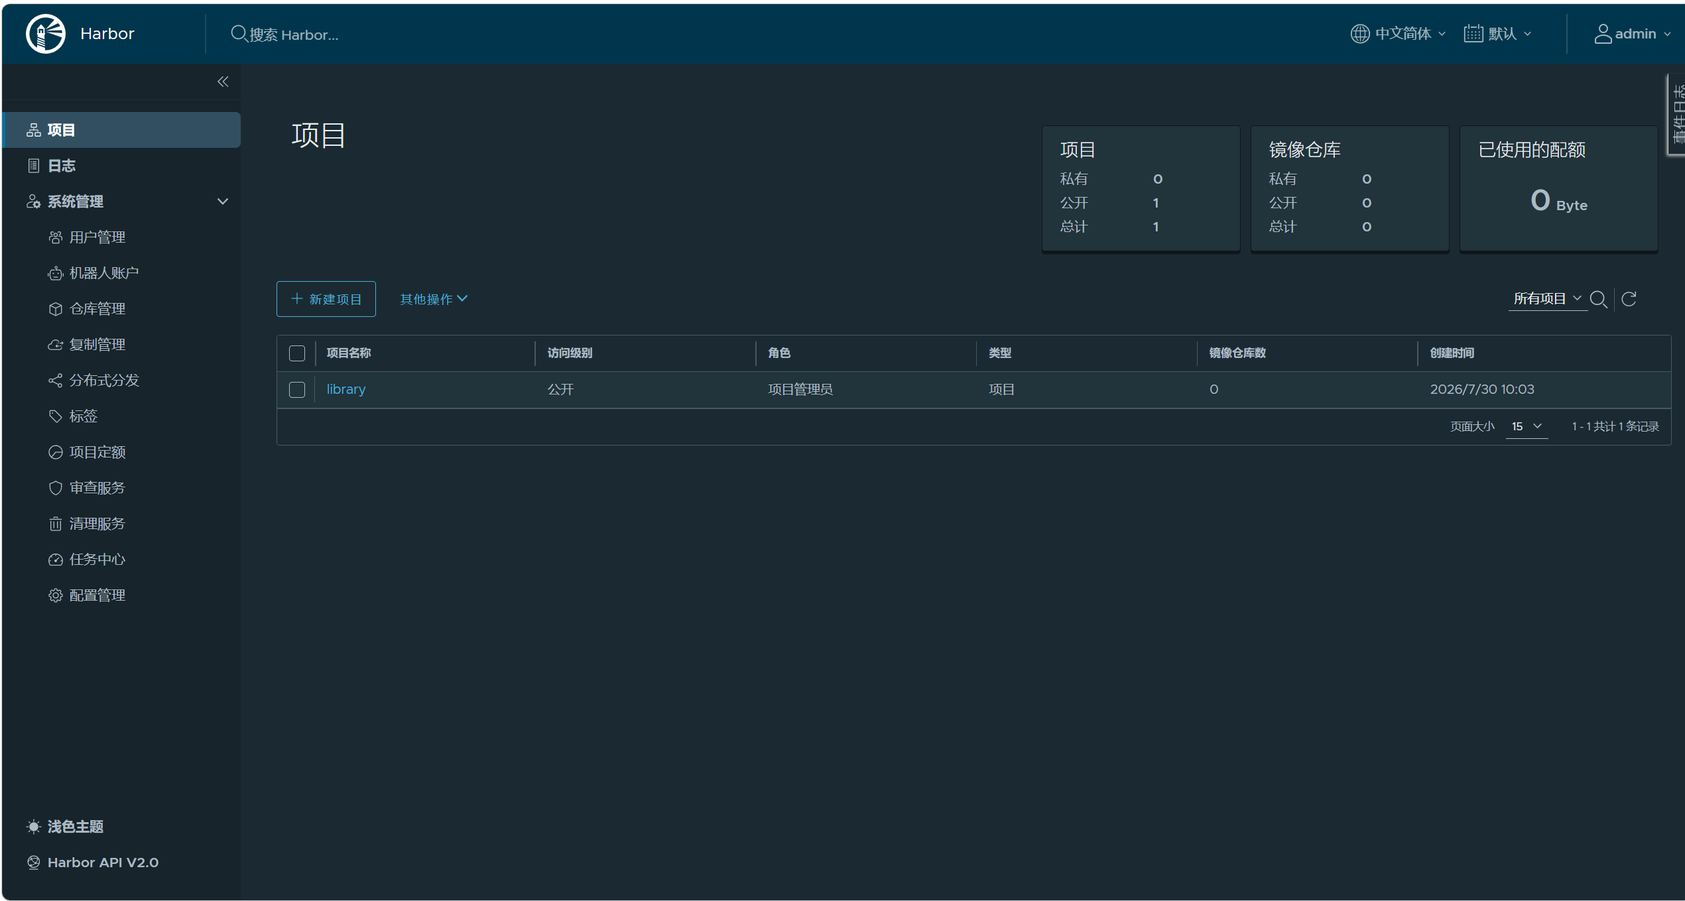Tick the library row checkbox

point(297,390)
